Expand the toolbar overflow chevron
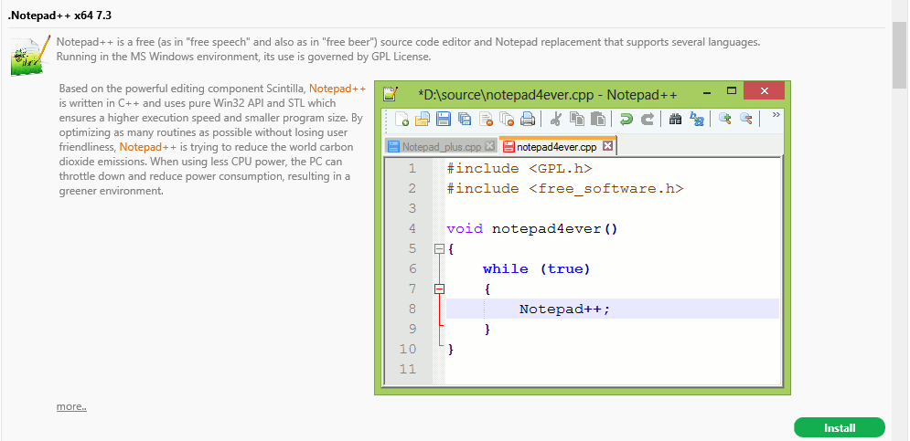 [776, 116]
